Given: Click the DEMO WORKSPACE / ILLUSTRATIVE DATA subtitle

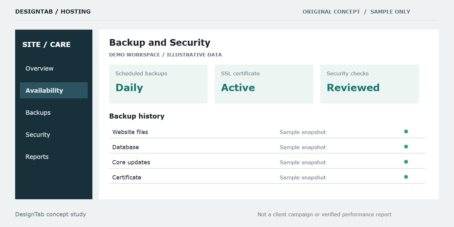Looking at the screenshot, I should tap(166, 55).
